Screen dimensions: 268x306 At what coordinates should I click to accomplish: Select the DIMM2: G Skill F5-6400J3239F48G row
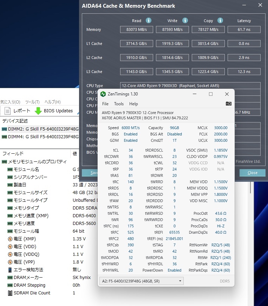[x=40, y=129]
